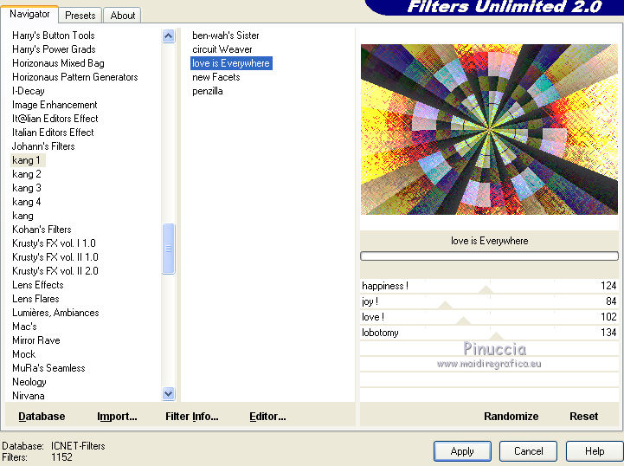The height and width of the screenshot is (466, 624).
Task: Open the About tab
Action: [x=123, y=15]
